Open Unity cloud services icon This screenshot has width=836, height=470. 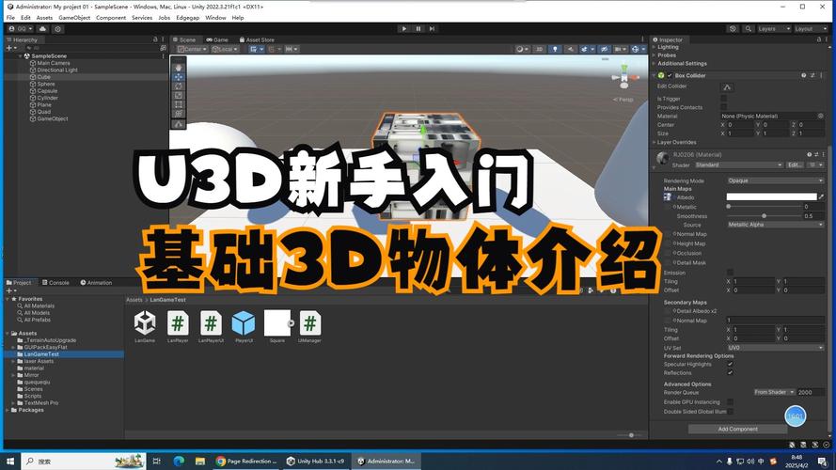click(42, 29)
